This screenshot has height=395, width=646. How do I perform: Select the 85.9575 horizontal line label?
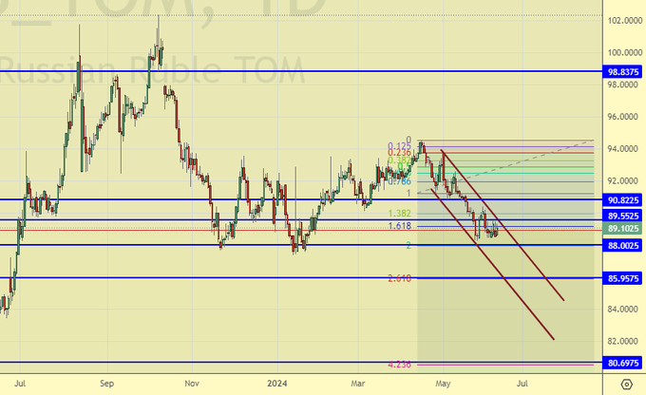(624, 278)
